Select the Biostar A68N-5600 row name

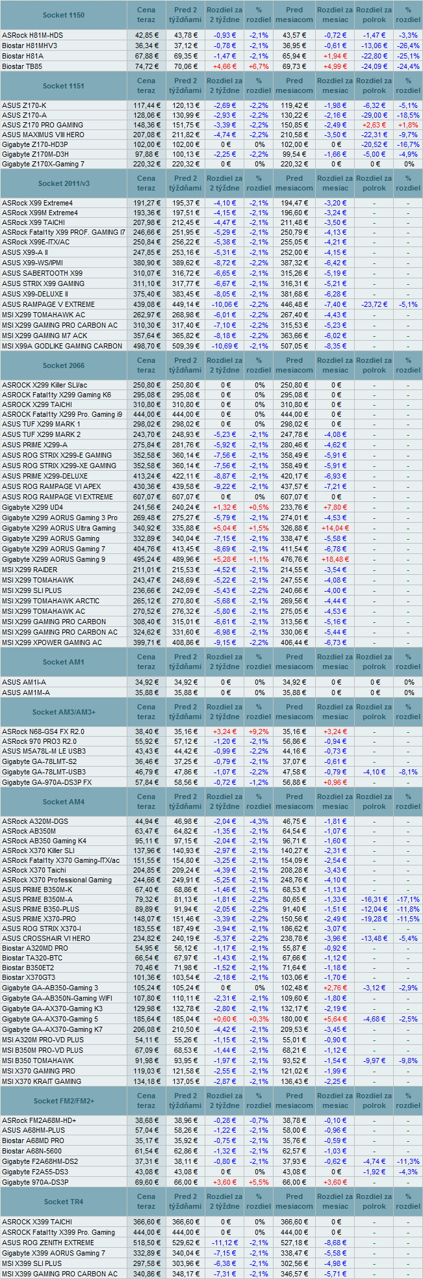click(31, 1150)
